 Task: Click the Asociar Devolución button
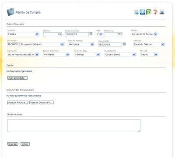pos(41,102)
